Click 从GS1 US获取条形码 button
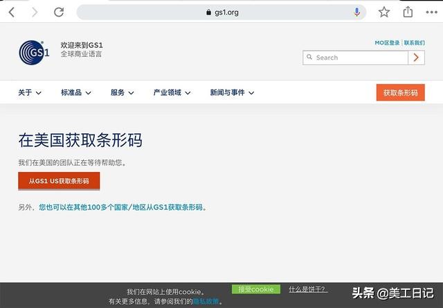443x308 pixels. (59, 181)
